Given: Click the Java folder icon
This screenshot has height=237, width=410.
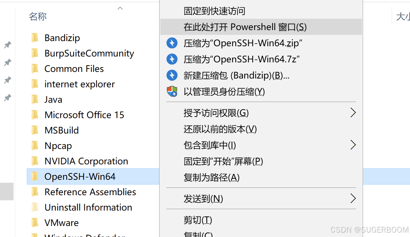Looking at the screenshot, I should (x=35, y=100).
